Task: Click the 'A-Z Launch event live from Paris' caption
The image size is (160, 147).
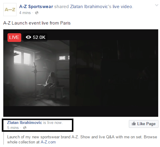Action: [37, 23]
